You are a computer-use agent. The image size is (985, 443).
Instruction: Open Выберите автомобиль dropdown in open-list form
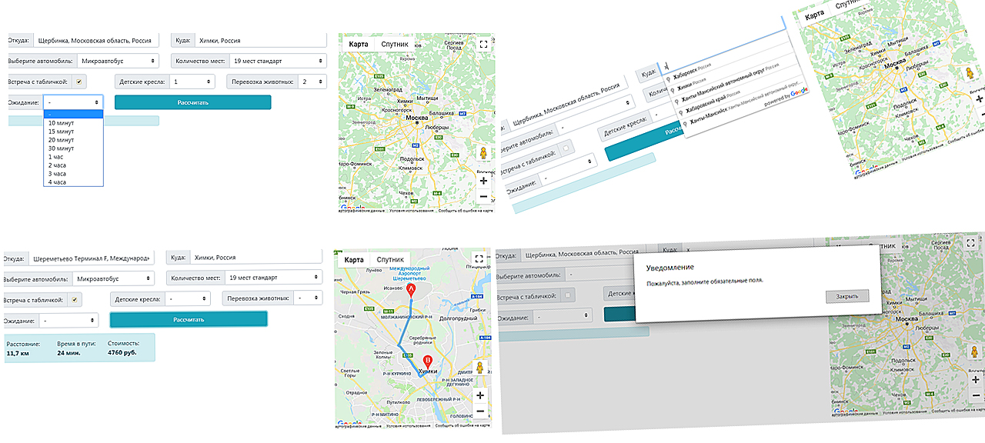(118, 61)
